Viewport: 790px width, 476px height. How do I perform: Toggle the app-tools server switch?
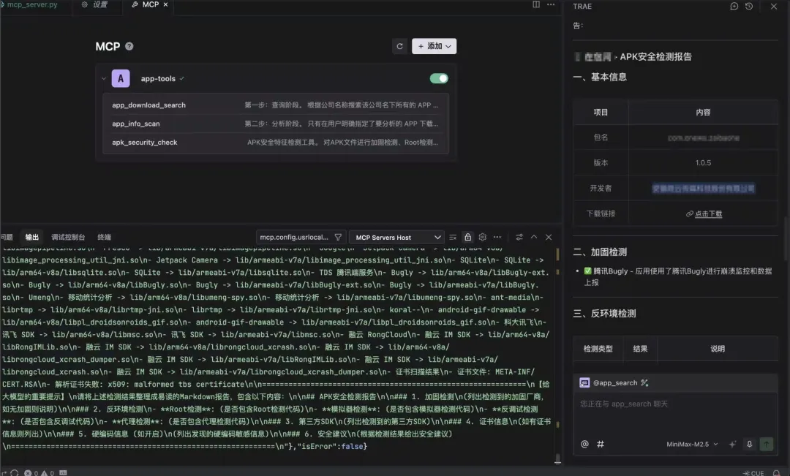(439, 78)
